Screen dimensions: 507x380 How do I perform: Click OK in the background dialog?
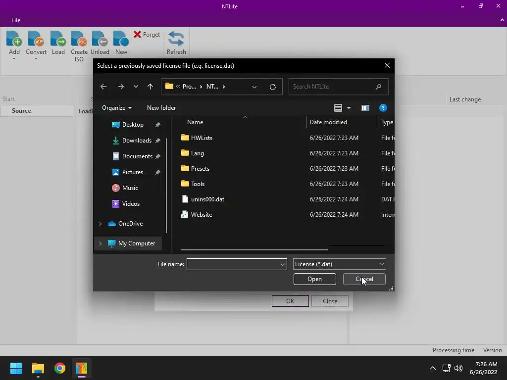pos(290,301)
